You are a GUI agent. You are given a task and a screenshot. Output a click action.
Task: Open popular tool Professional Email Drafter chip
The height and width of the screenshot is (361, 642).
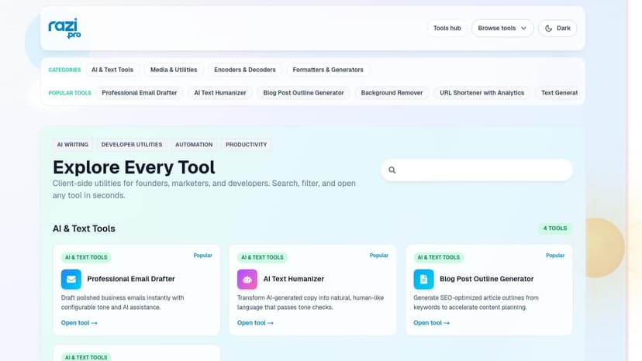[x=140, y=93]
